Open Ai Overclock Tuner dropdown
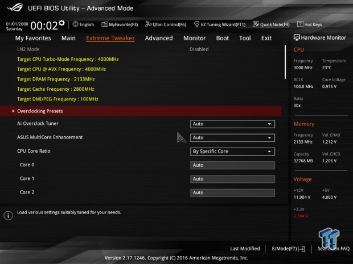Screen dimensions: 353x264 pos(232,124)
